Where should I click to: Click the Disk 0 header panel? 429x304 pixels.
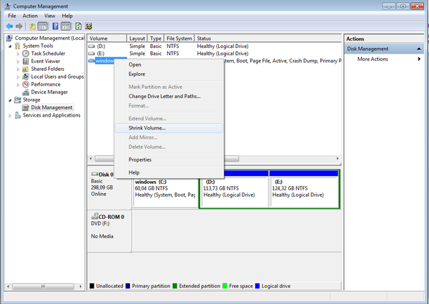pos(109,187)
